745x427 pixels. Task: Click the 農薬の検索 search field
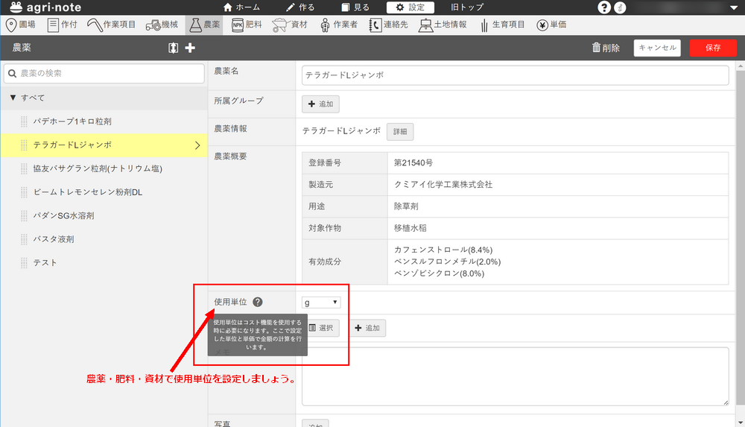(x=104, y=73)
